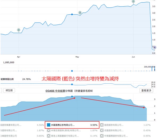The height and width of the screenshot is (138, 157).
Task: Click the 0.95% value for 中泰國際
Action: [147, 136]
